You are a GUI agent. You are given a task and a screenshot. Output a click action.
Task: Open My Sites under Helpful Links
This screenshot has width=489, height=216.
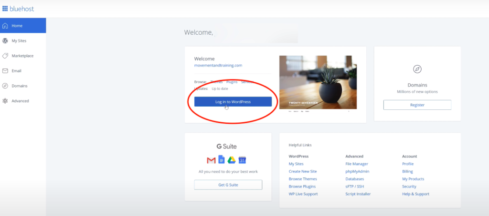pos(296,164)
